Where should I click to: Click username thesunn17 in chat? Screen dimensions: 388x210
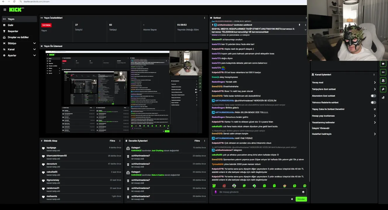[x=217, y=39]
